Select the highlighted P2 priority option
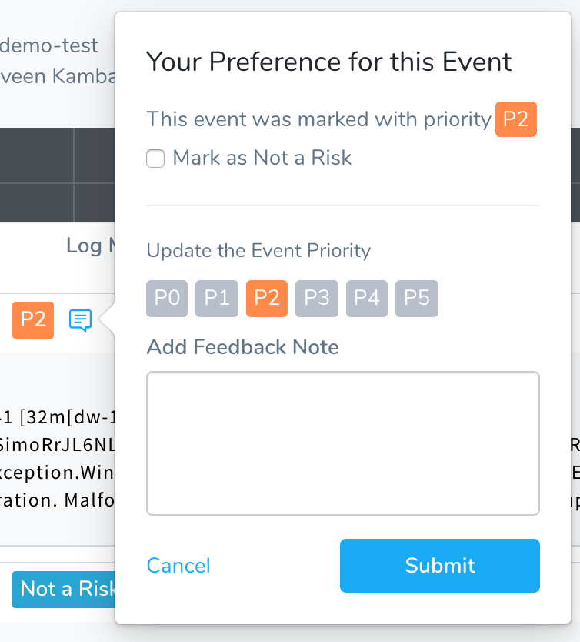Viewport: 580px width, 642px height. pos(267,299)
